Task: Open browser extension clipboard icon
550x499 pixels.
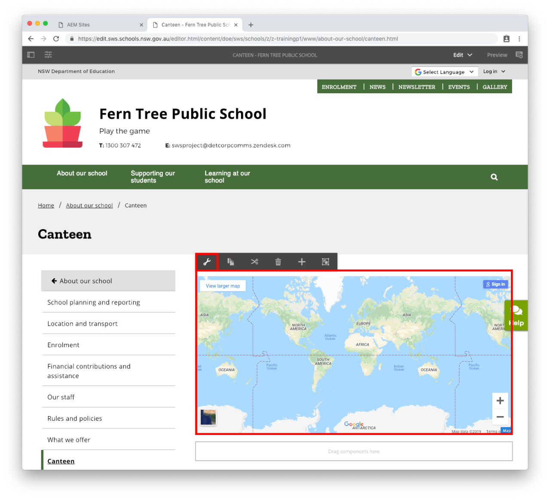Action: 507,39
